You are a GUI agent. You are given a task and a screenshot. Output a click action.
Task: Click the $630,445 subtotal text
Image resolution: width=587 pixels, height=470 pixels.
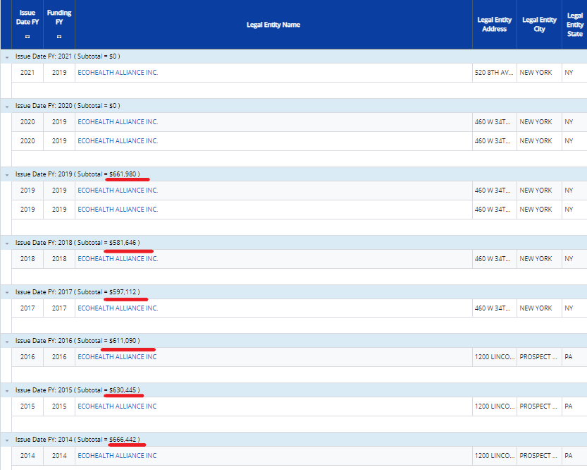coord(123,390)
